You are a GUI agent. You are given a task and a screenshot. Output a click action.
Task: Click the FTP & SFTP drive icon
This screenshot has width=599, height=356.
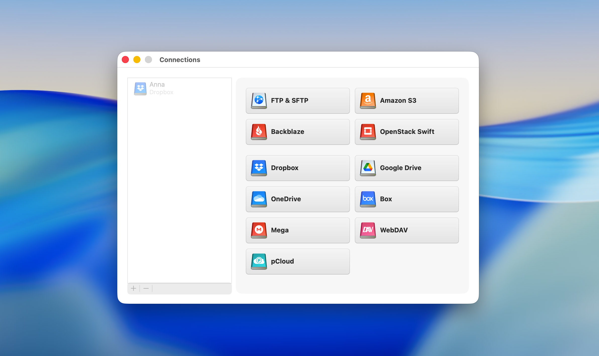[259, 100]
